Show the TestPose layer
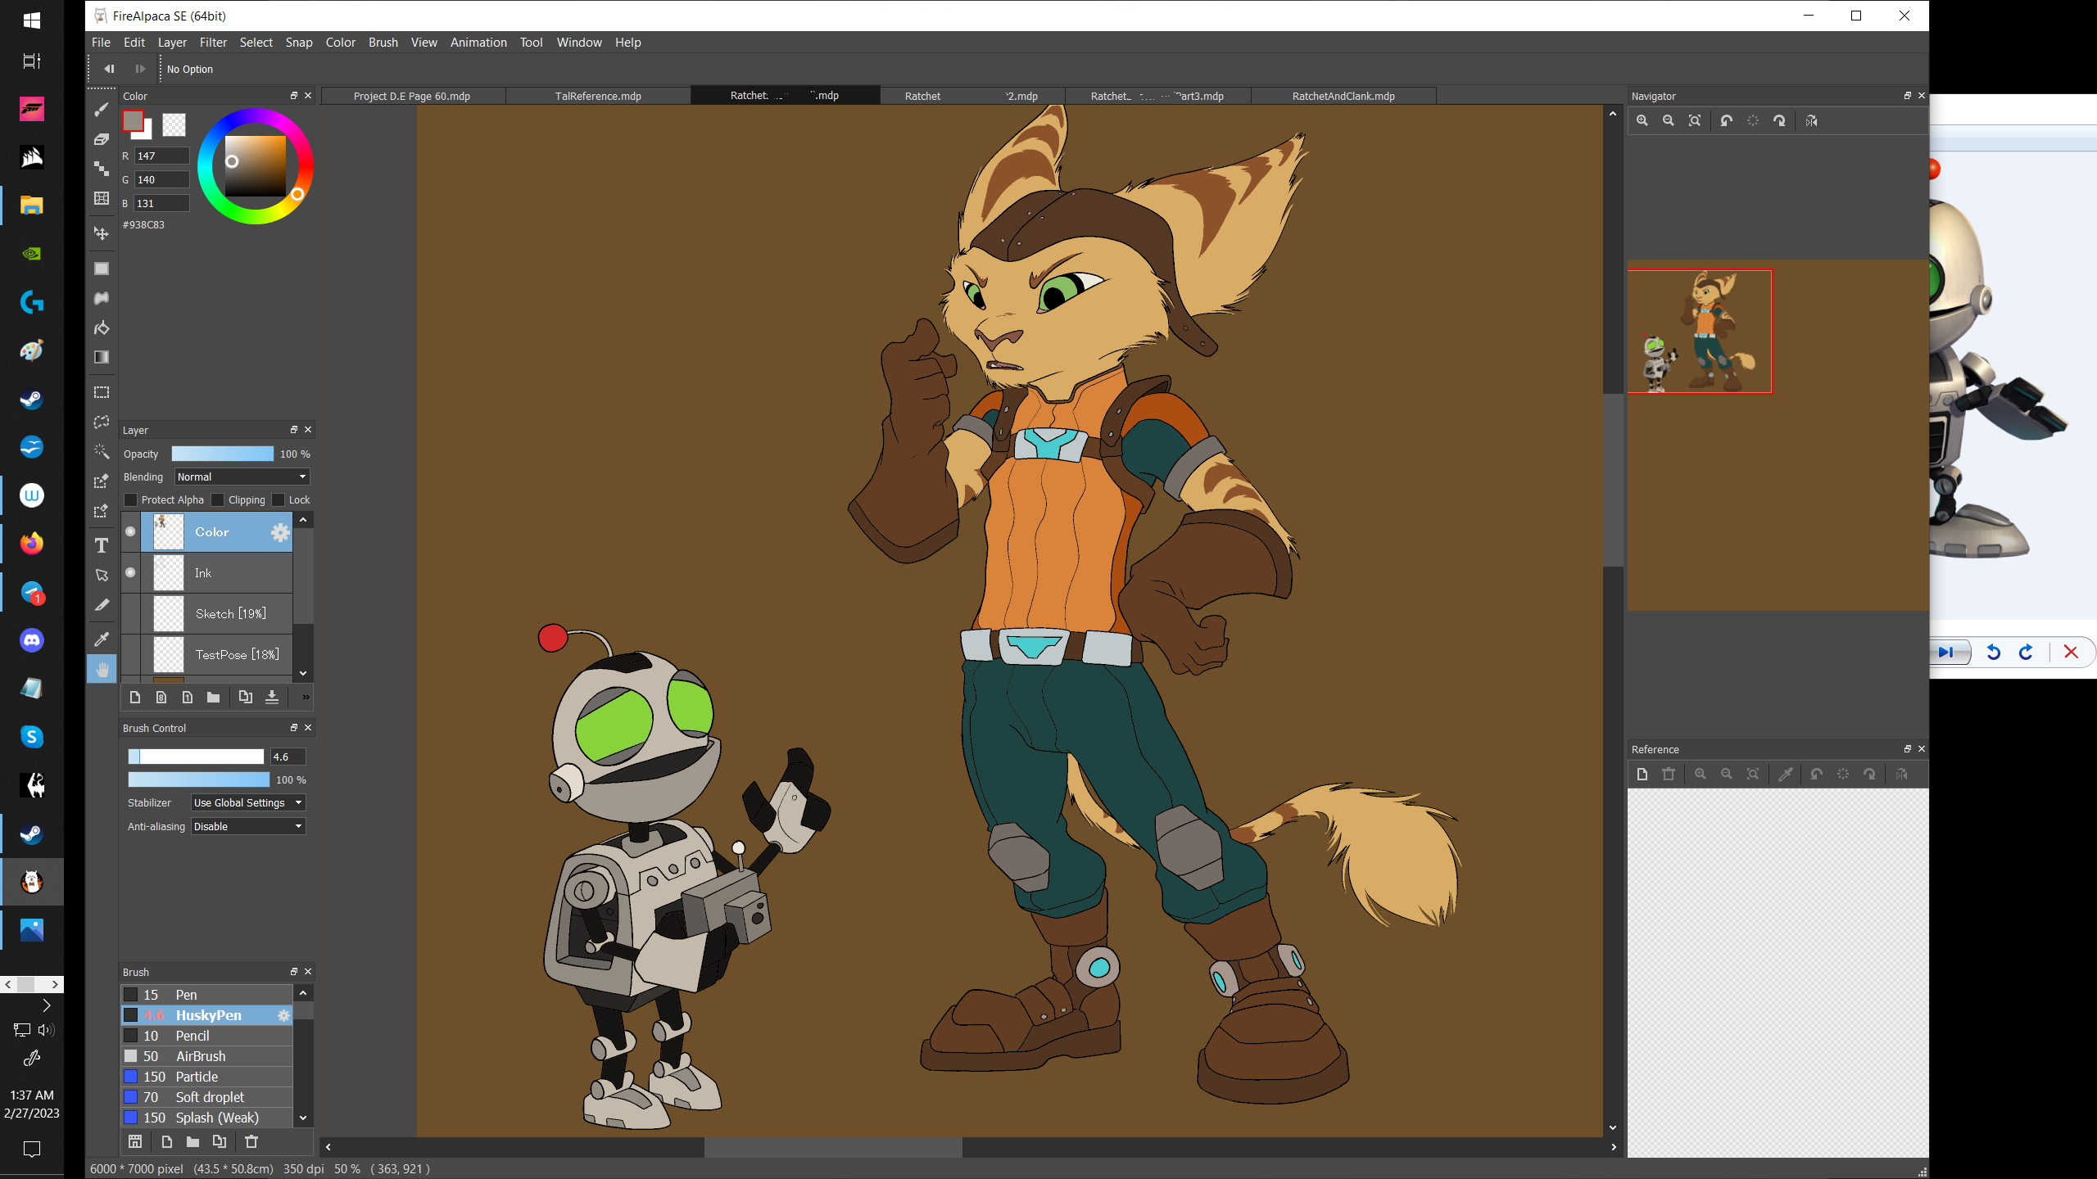 [x=130, y=654]
